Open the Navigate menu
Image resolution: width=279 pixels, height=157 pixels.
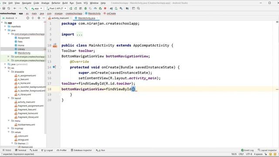pyautogui.click(x=27, y=3)
